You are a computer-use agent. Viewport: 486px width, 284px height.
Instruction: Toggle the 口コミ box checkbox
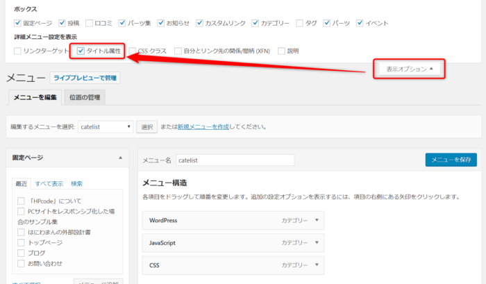(90, 23)
